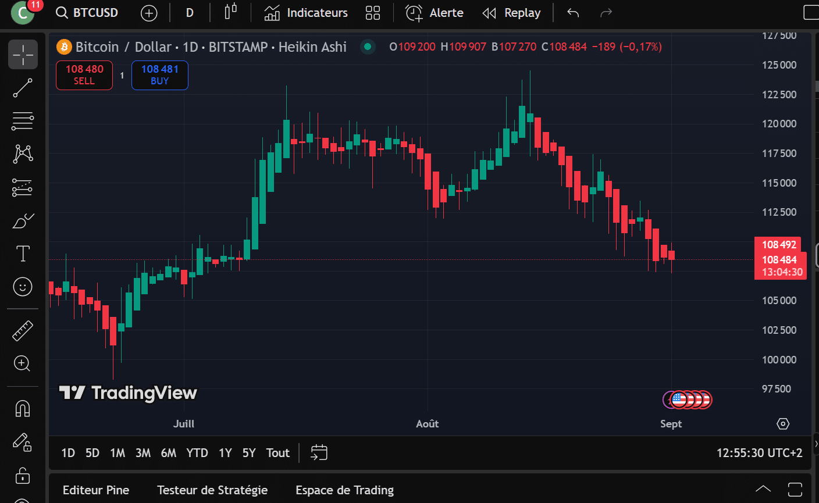The height and width of the screenshot is (503, 819).
Task: Select the Fibonacci retracement tool
Action: pyautogui.click(x=23, y=121)
